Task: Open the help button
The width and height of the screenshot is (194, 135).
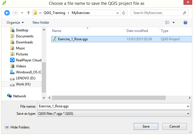Action: (185, 23)
